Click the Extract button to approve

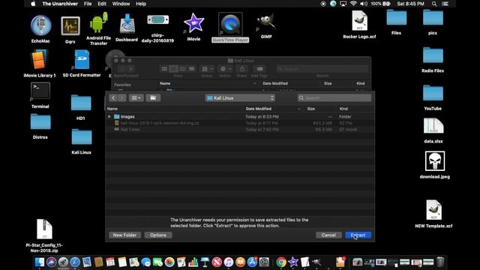point(358,235)
